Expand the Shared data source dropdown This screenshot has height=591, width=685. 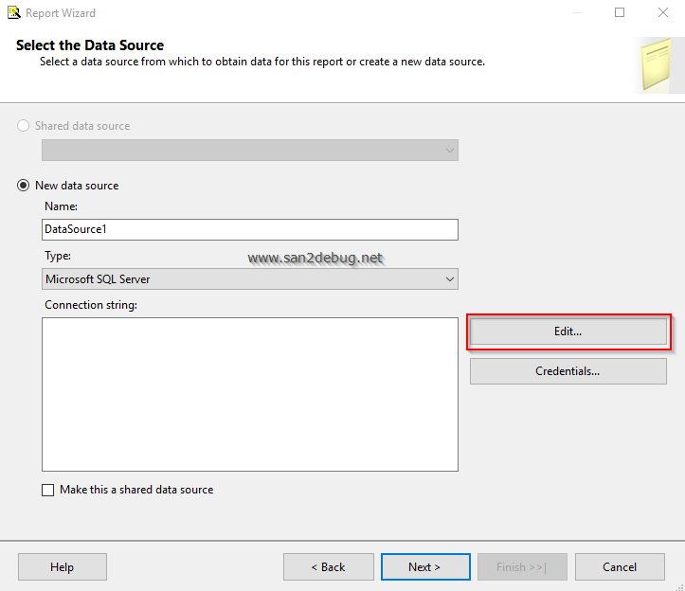pyautogui.click(x=449, y=151)
